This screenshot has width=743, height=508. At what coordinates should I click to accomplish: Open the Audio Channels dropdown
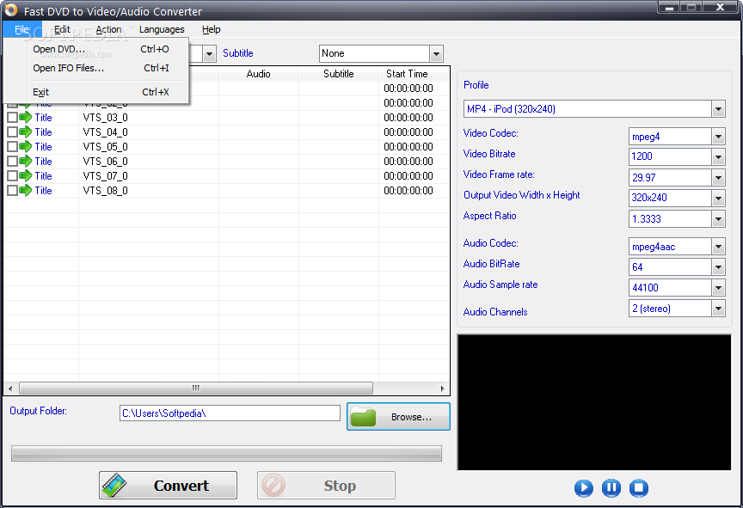pos(718,309)
